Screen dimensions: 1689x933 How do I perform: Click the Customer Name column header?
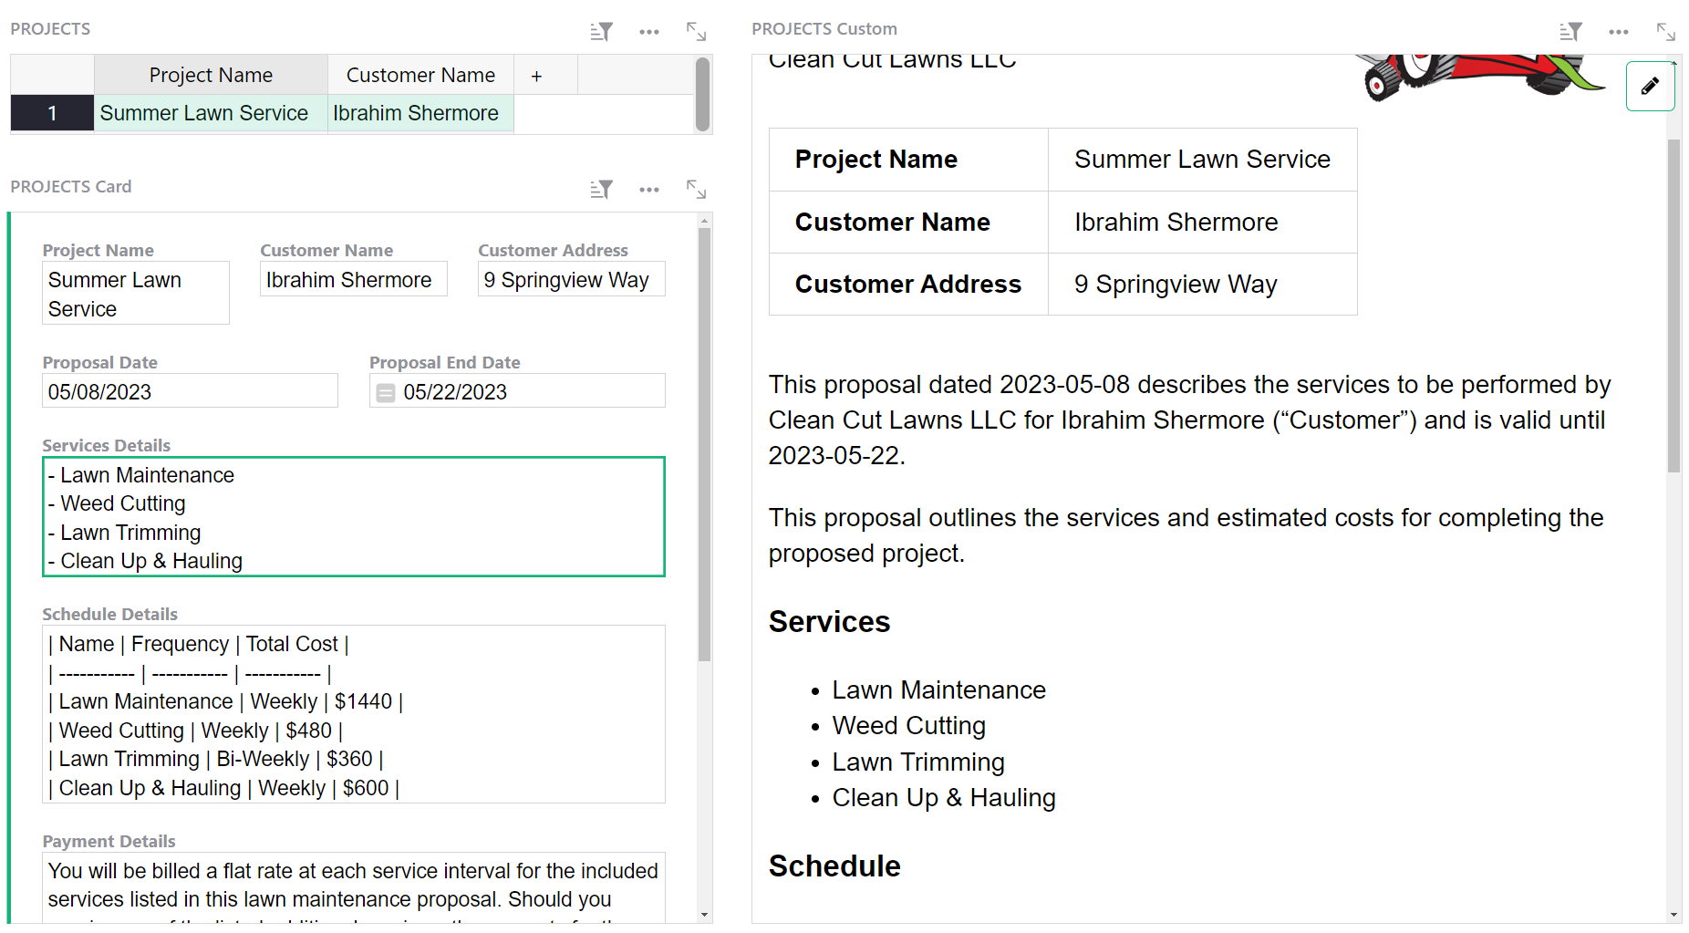(x=420, y=76)
